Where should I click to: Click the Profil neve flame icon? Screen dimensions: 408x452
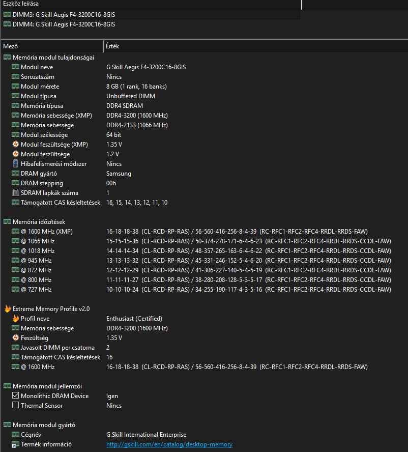coord(16,319)
